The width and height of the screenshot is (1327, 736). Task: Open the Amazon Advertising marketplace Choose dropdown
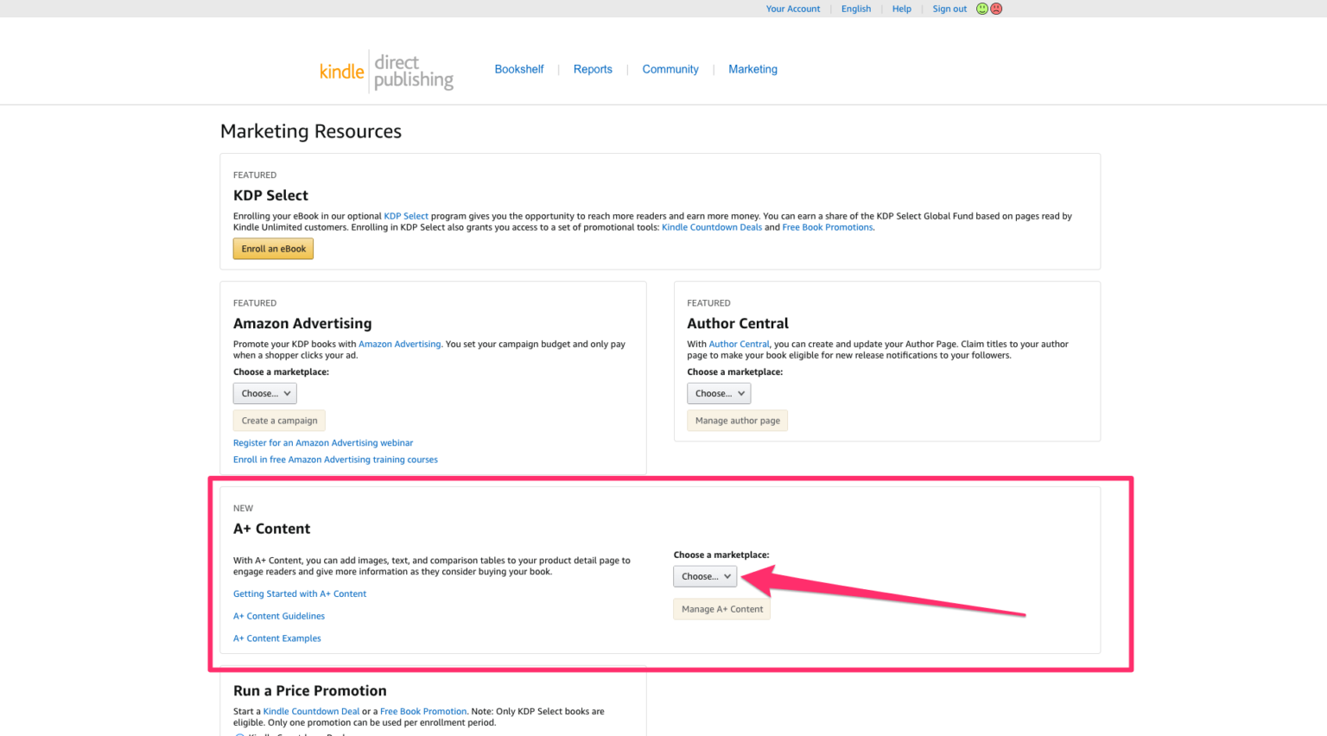(264, 393)
